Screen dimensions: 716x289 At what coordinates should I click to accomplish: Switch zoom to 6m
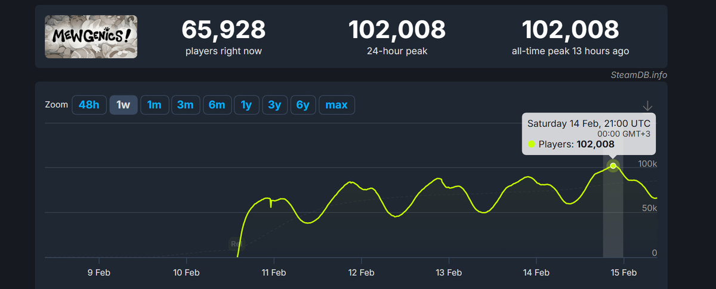point(217,105)
